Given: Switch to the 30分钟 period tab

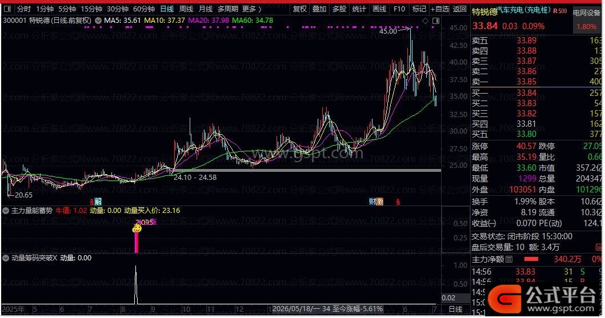Looking at the screenshot, I should pos(118,9).
